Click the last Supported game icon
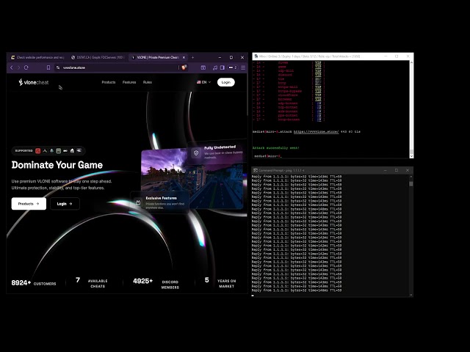 pos(79,150)
